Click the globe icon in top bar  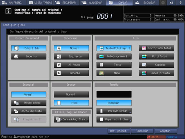coord(163,3)
